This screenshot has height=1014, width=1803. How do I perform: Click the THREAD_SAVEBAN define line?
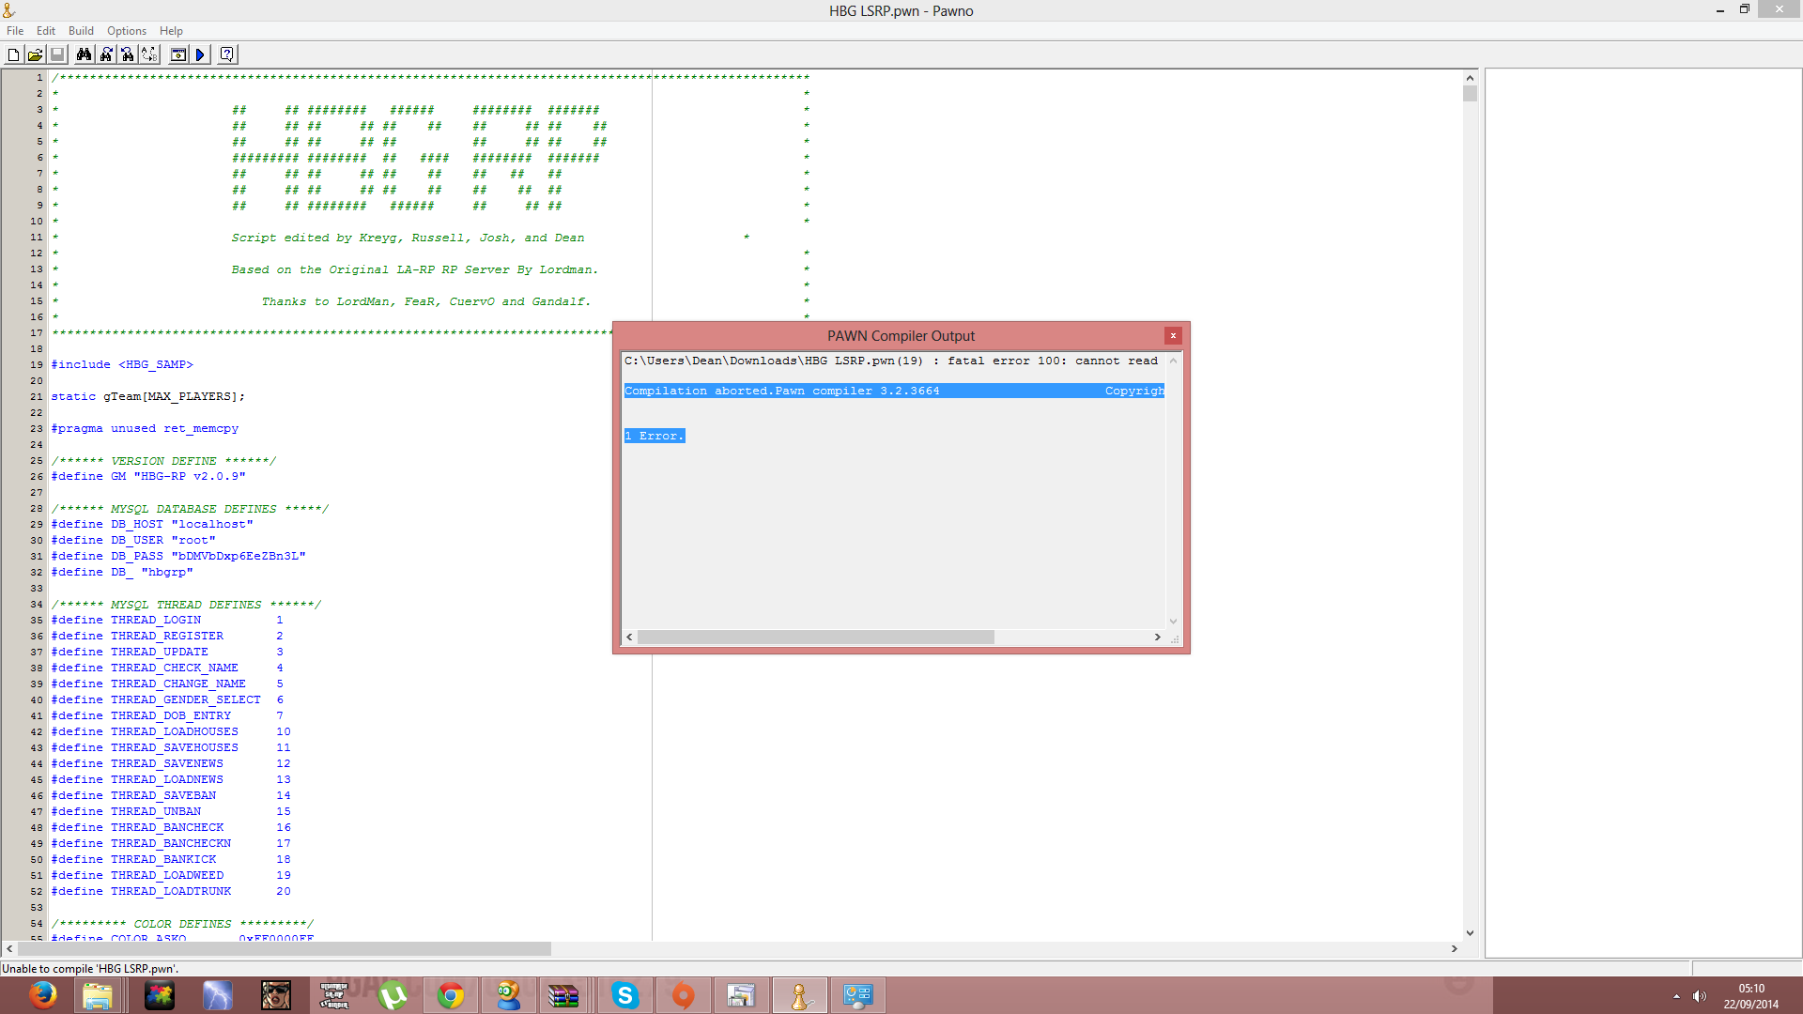point(171,796)
